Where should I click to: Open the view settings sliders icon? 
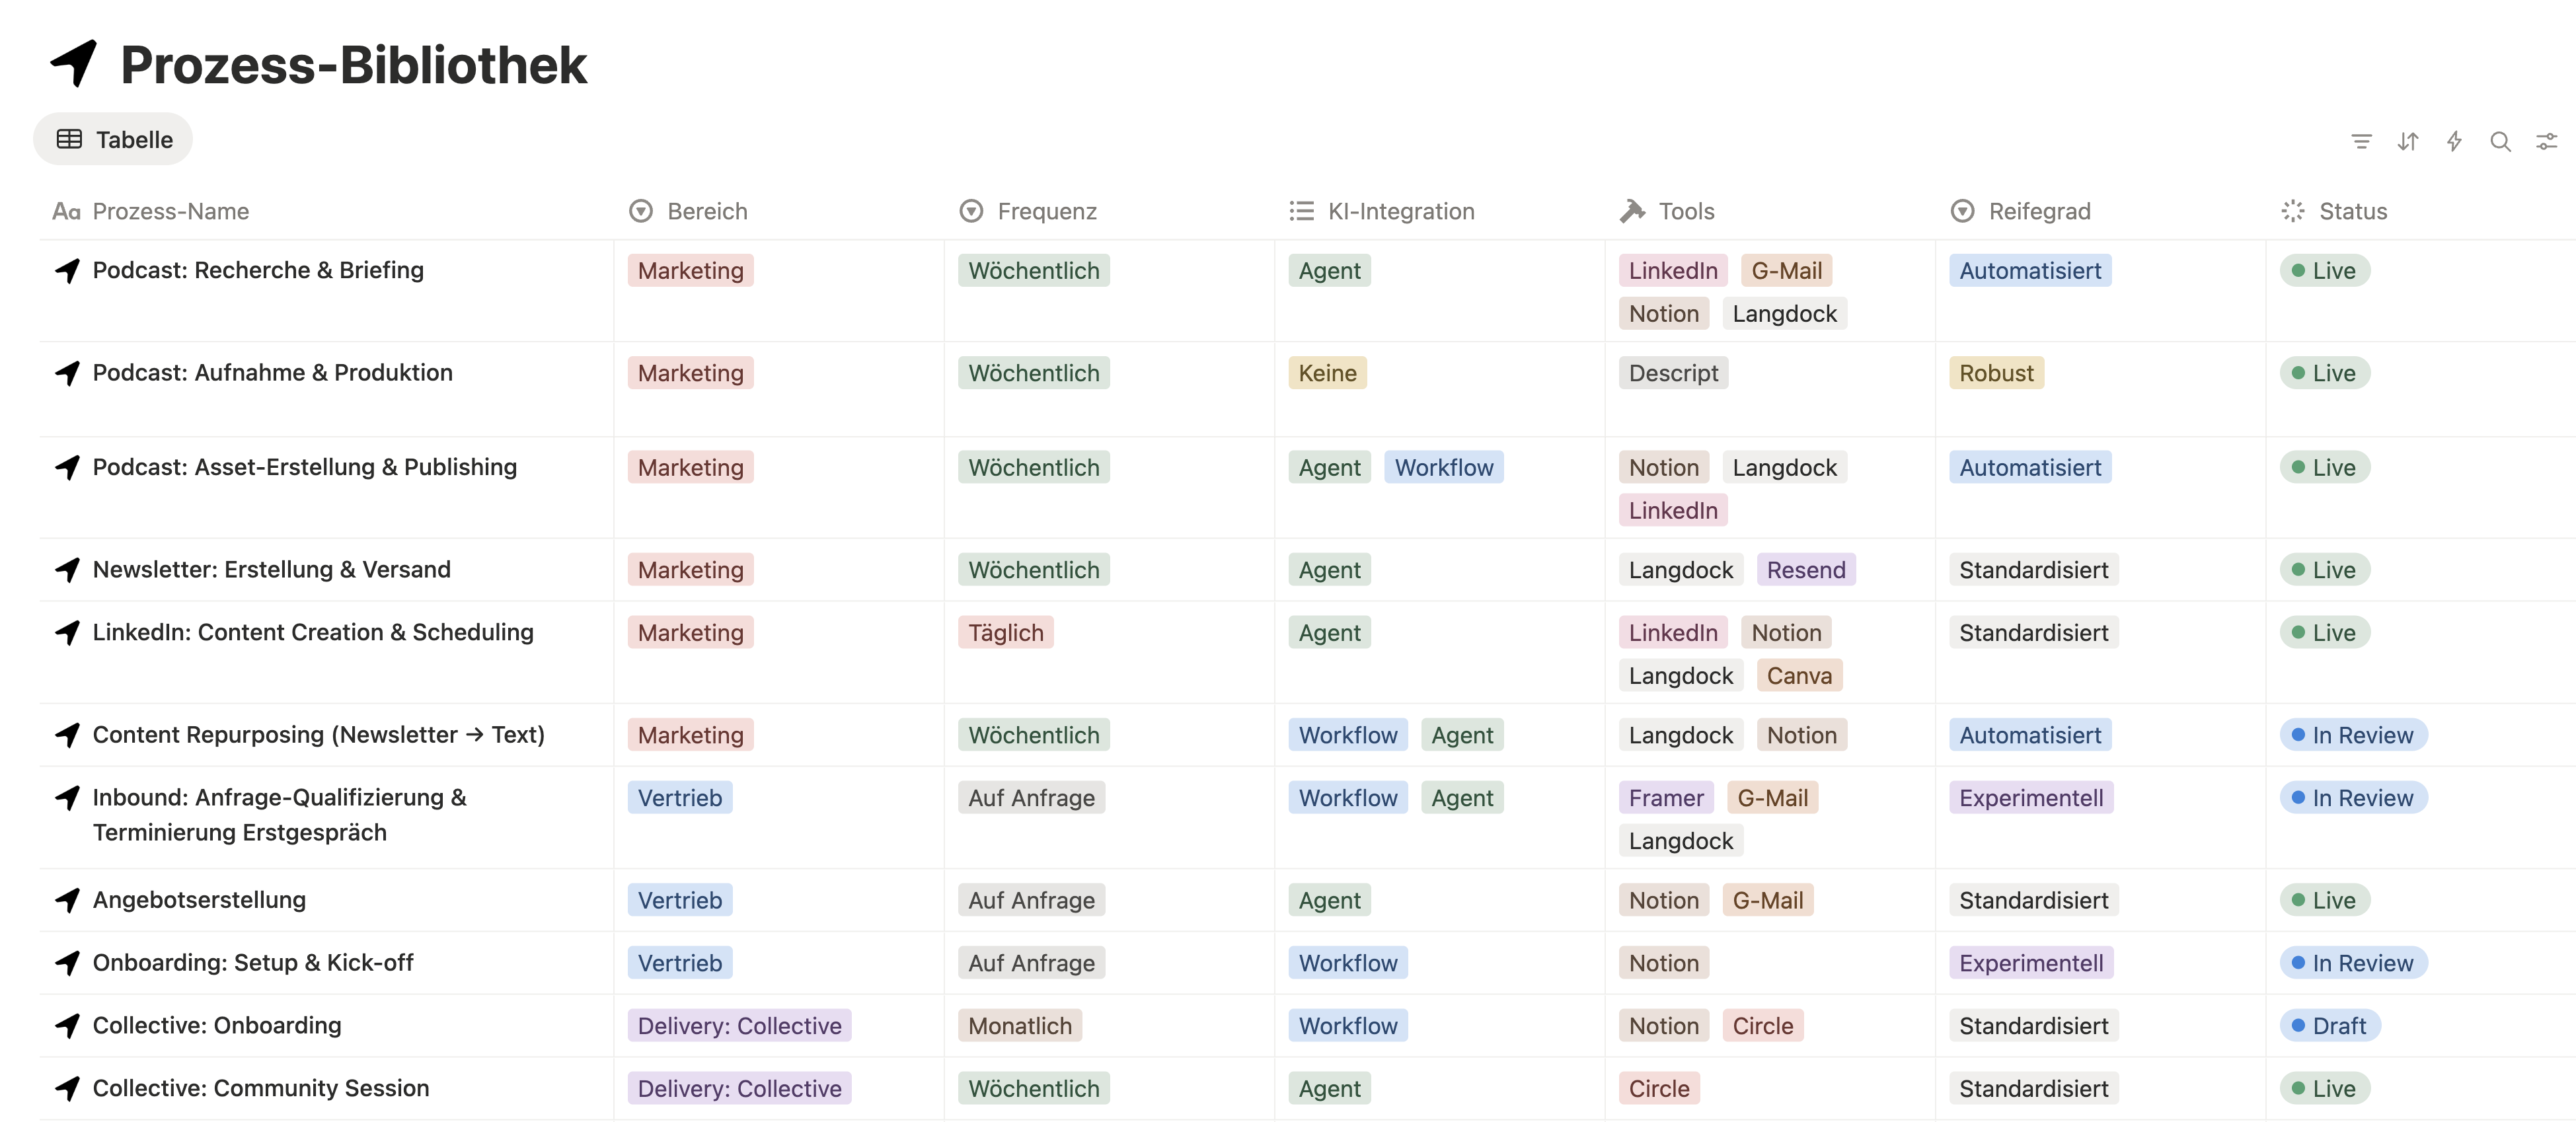coord(2546,141)
